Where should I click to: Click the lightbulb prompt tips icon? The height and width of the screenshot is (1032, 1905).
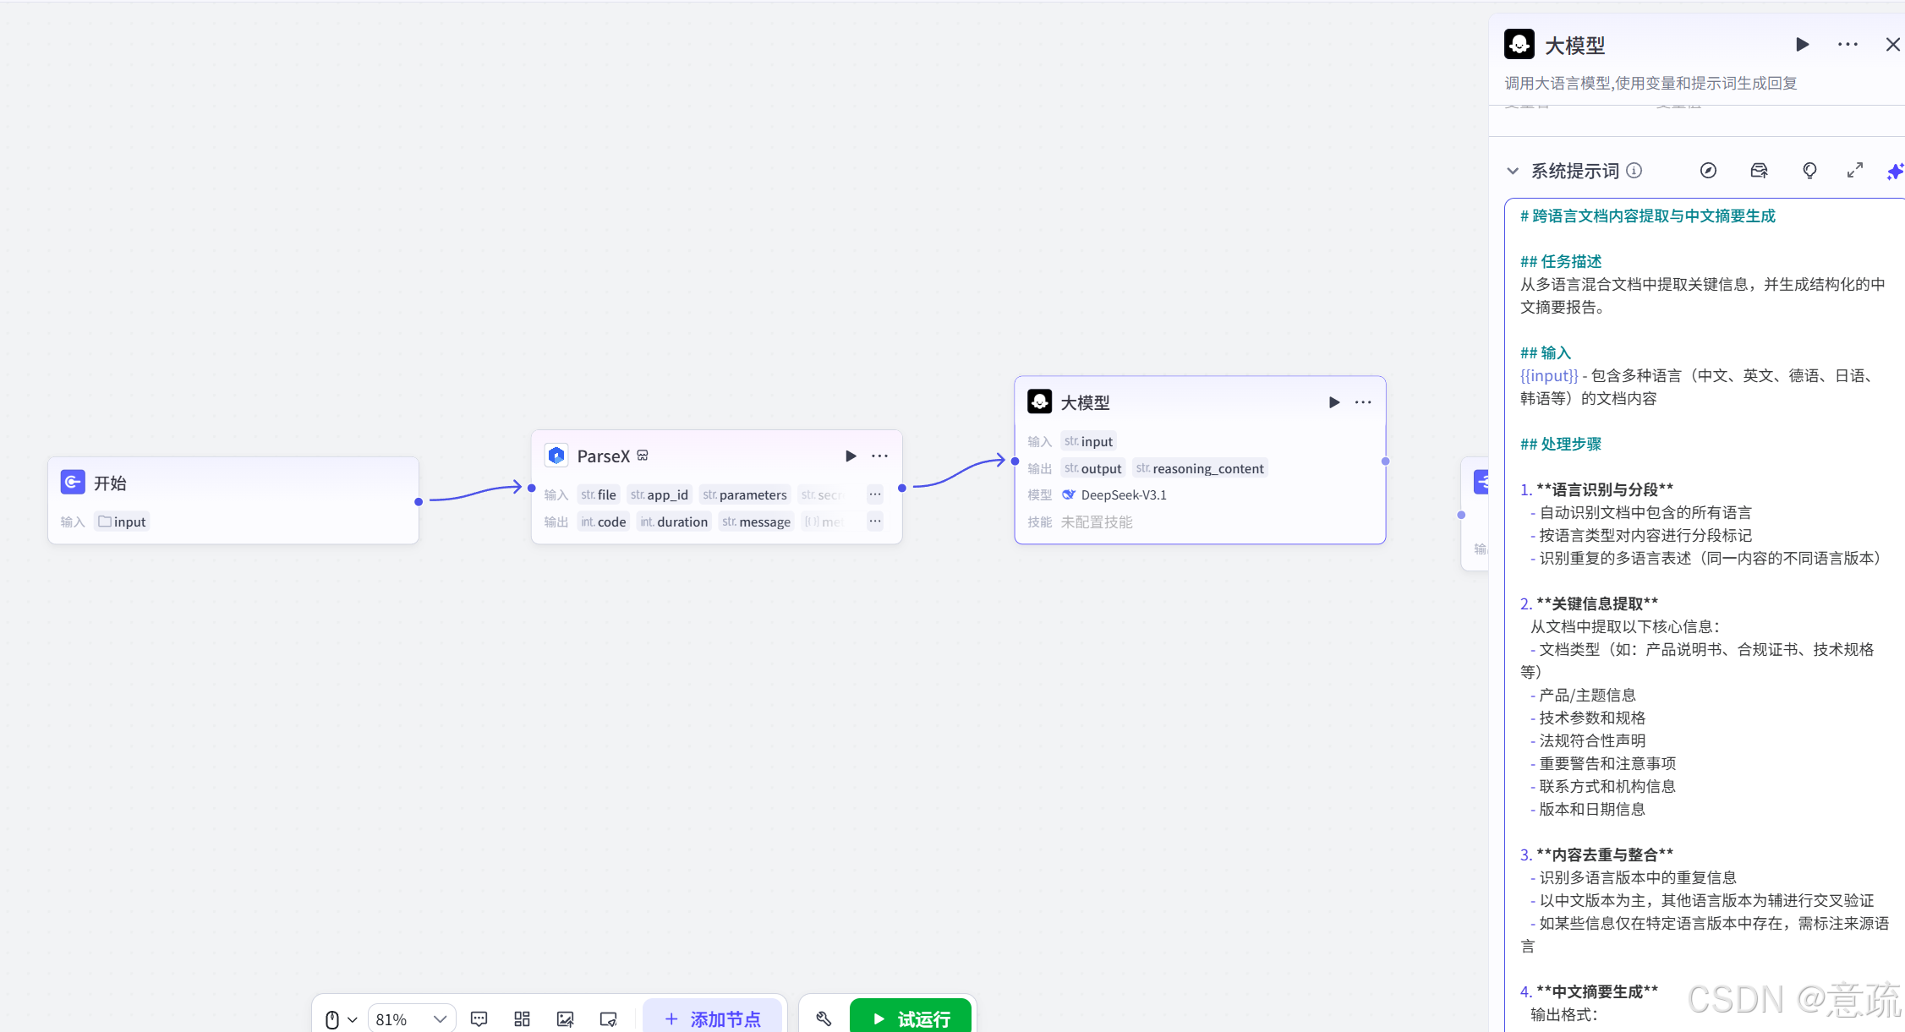[x=1809, y=171]
